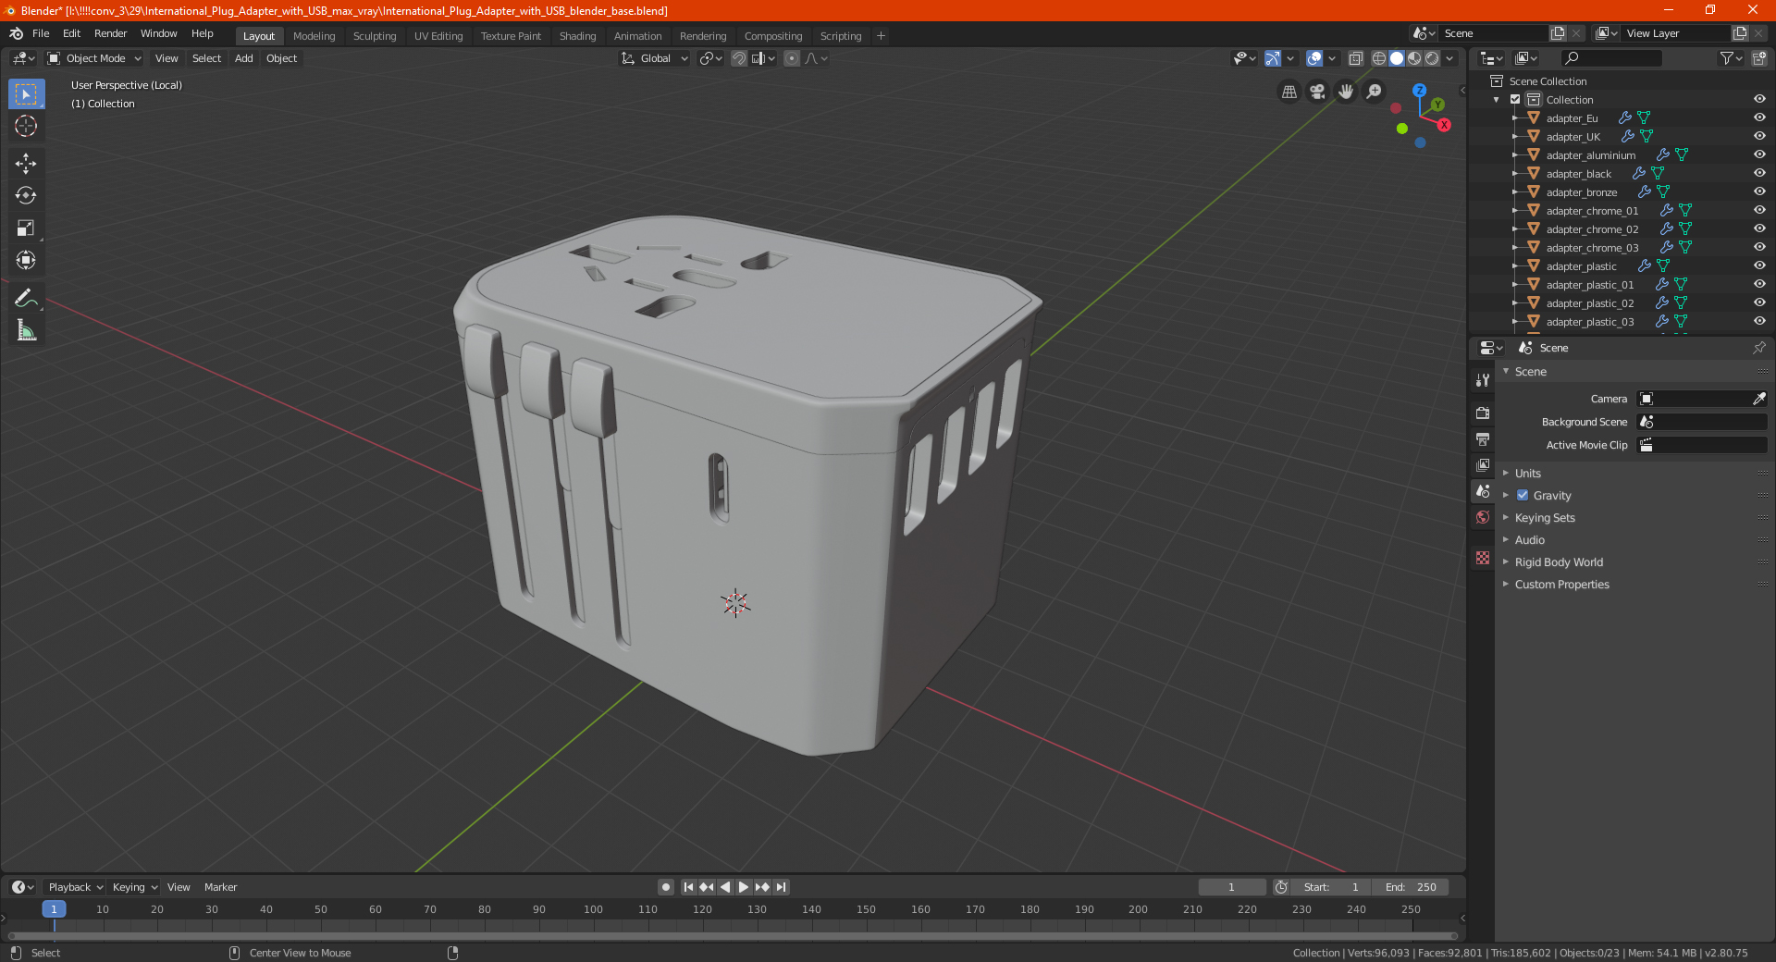1776x962 pixels.
Task: Open the File menu
Action: [x=41, y=33]
